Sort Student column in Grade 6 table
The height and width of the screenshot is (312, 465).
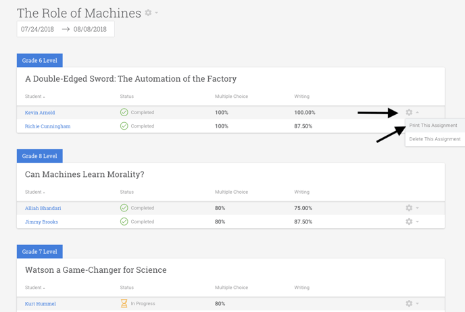pos(35,97)
